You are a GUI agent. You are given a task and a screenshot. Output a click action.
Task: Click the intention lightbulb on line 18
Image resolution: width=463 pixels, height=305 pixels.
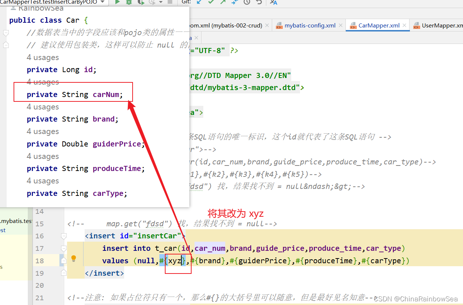tap(74, 258)
